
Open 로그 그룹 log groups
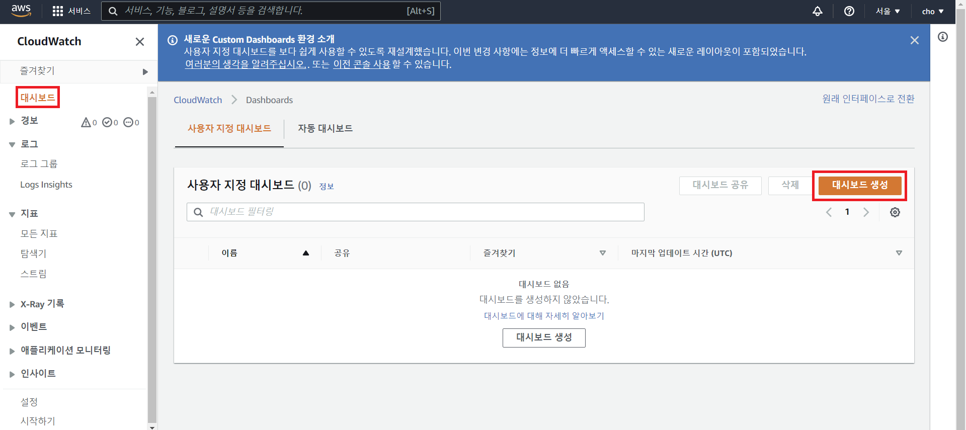tap(39, 164)
